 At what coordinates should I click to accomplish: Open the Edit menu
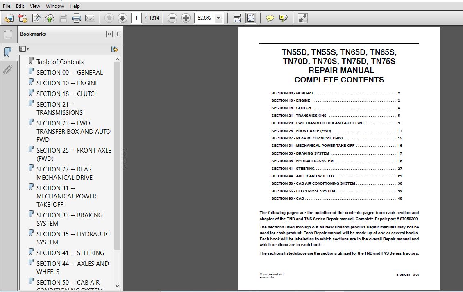click(x=20, y=6)
